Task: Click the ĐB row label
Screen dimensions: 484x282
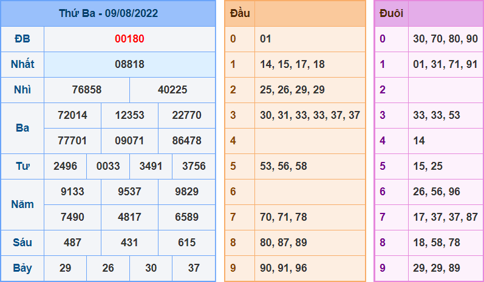Action: click(x=22, y=39)
